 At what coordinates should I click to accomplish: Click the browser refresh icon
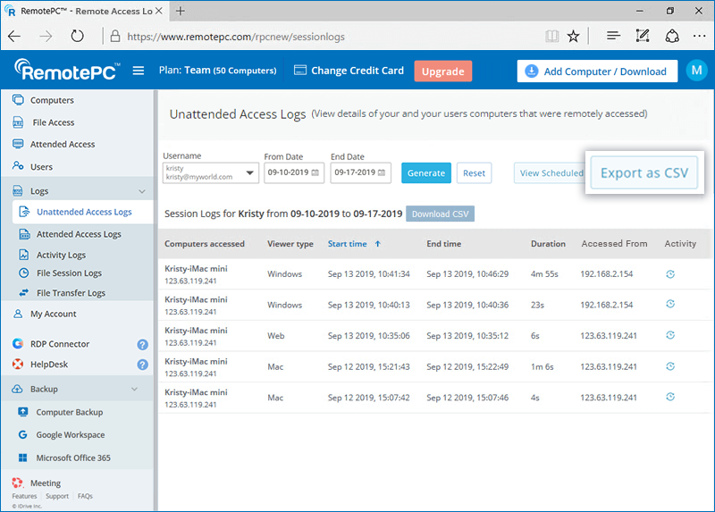[x=78, y=37]
